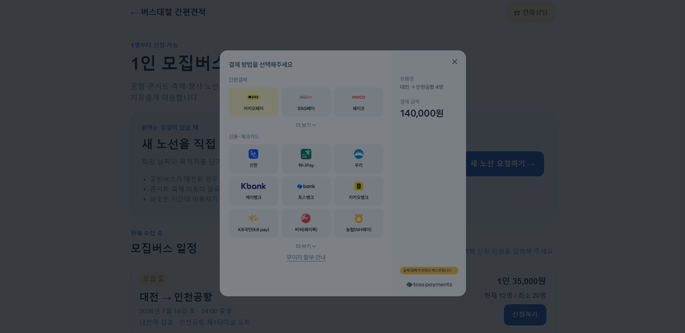Select Nonghyup (NH Pay) card

[358, 223]
